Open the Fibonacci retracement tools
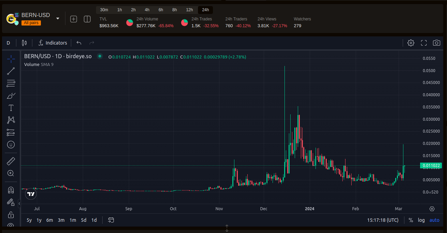 coord(11,83)
